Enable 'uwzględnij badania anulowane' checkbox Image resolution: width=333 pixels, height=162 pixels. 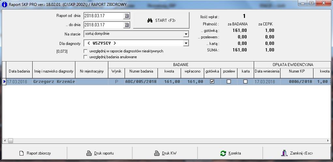pos(85,57)
